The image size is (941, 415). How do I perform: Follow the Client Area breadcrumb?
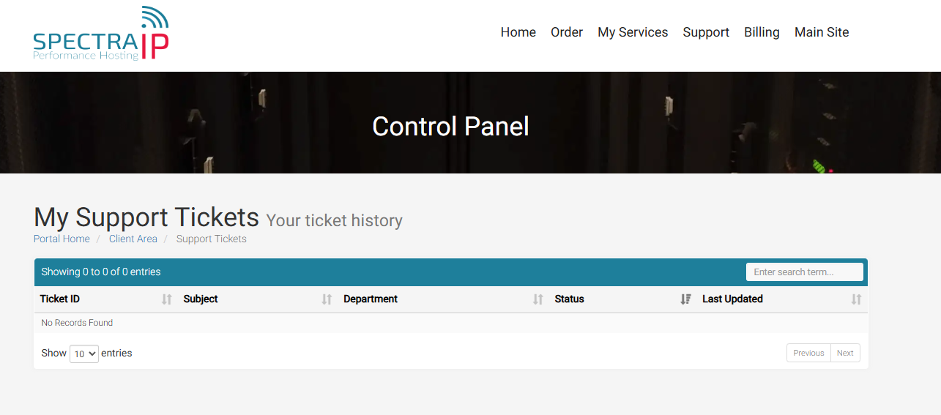click(133, 239)
